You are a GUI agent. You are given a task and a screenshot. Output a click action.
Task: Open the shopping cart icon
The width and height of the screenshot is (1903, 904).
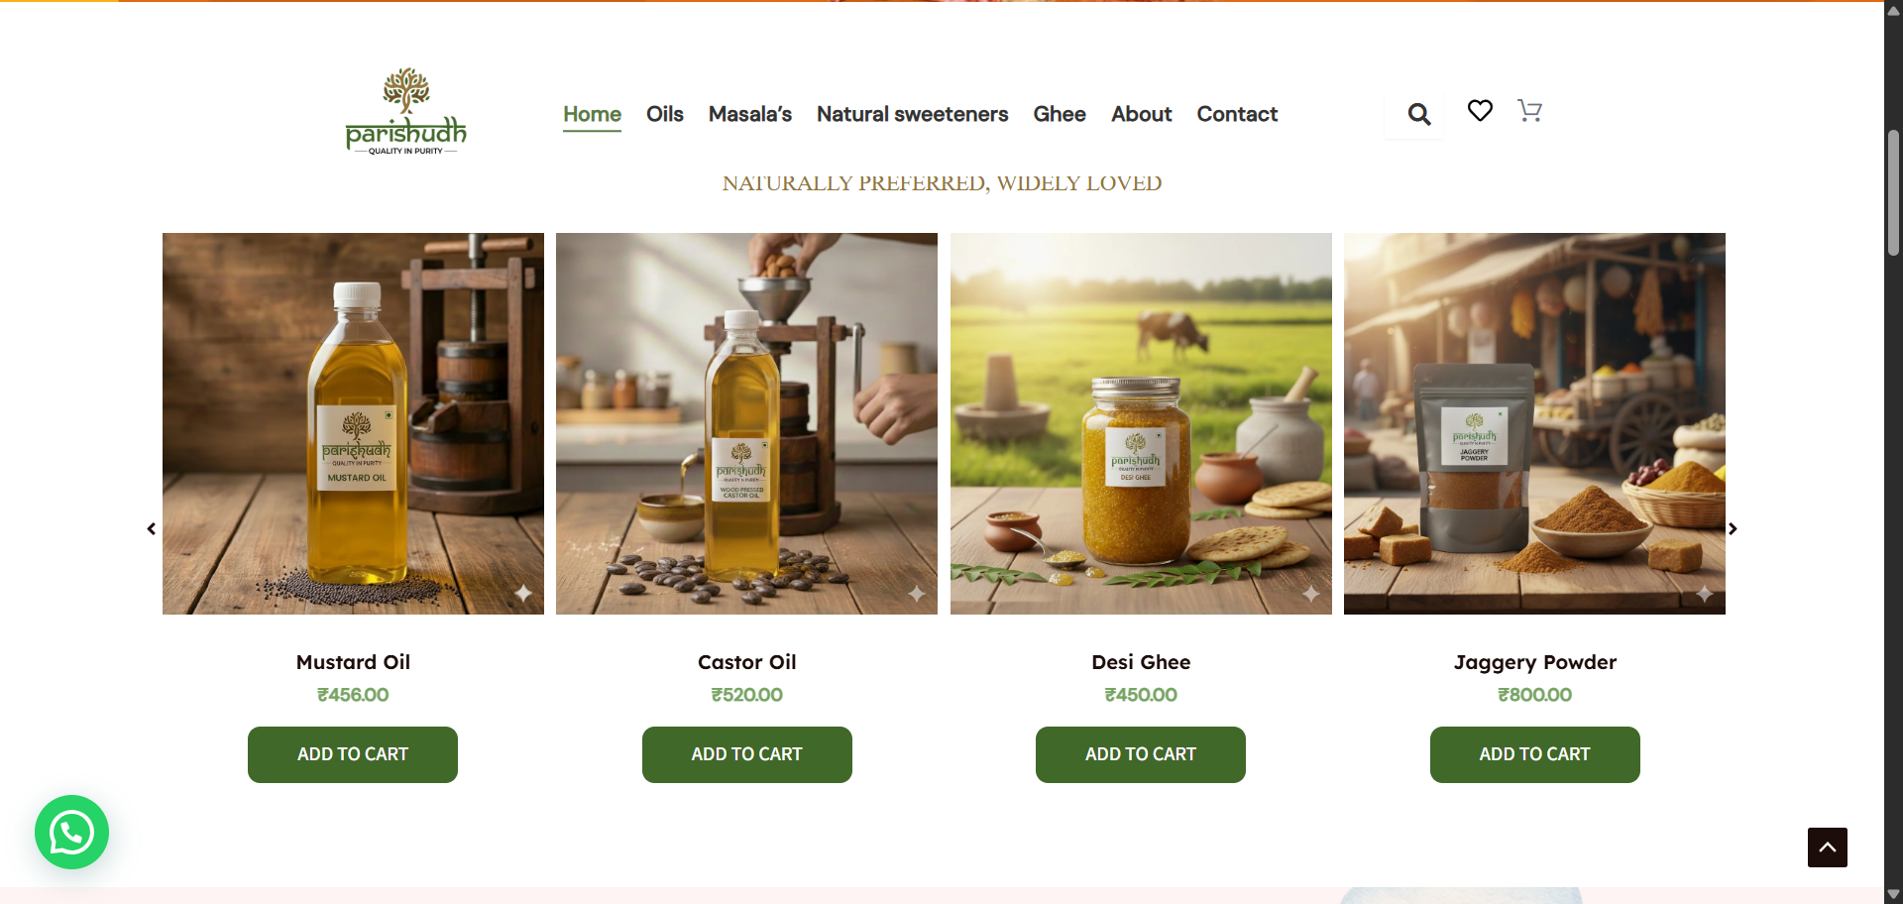pyautogui.click(x=1529, y=111)
